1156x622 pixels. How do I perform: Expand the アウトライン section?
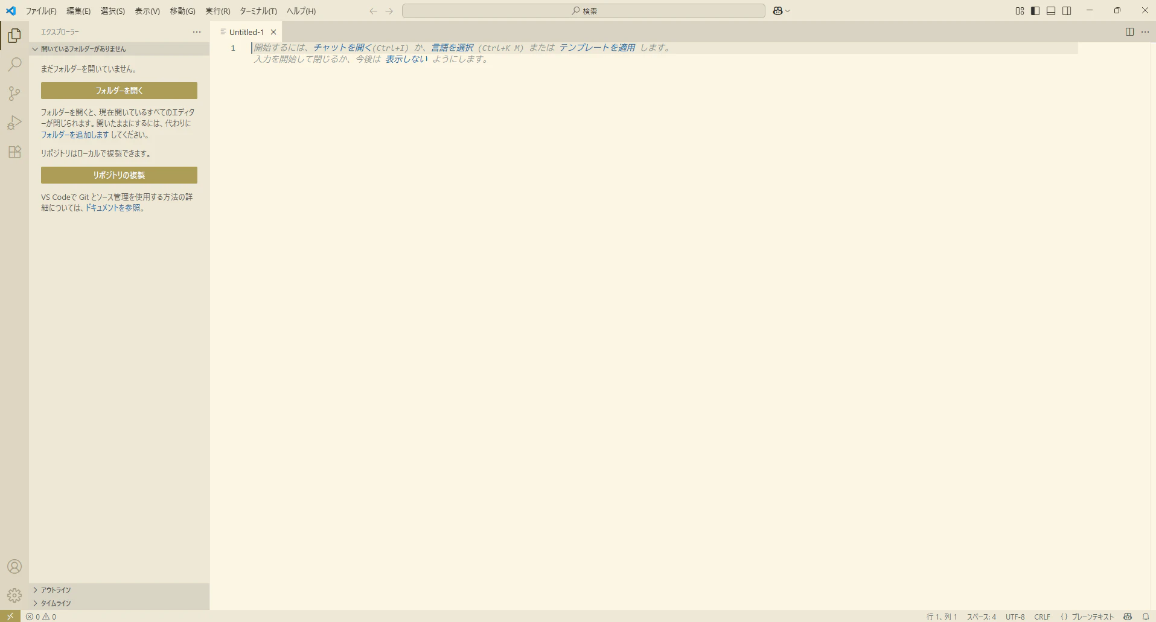(120, 590)
